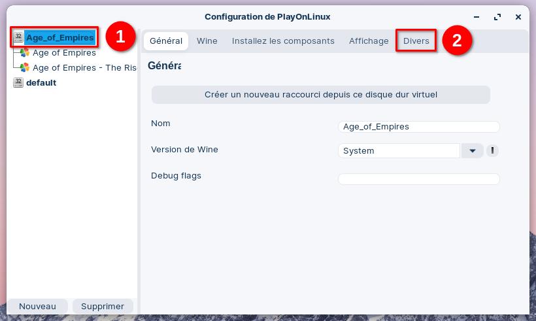Click the Debug flags label
Screen dimensions: 536x321
click(x=176, y=176)
